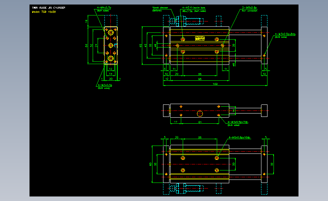Select the height dimension '62'
Image resolution: width=328 pixels, height=201 pixels.
pos(141,46)
